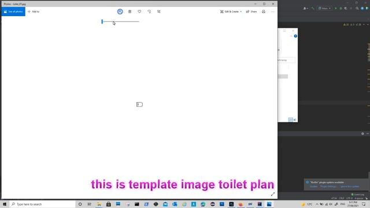Open the tool window gear settings icon
370x208 pixels.
[362, 133]
